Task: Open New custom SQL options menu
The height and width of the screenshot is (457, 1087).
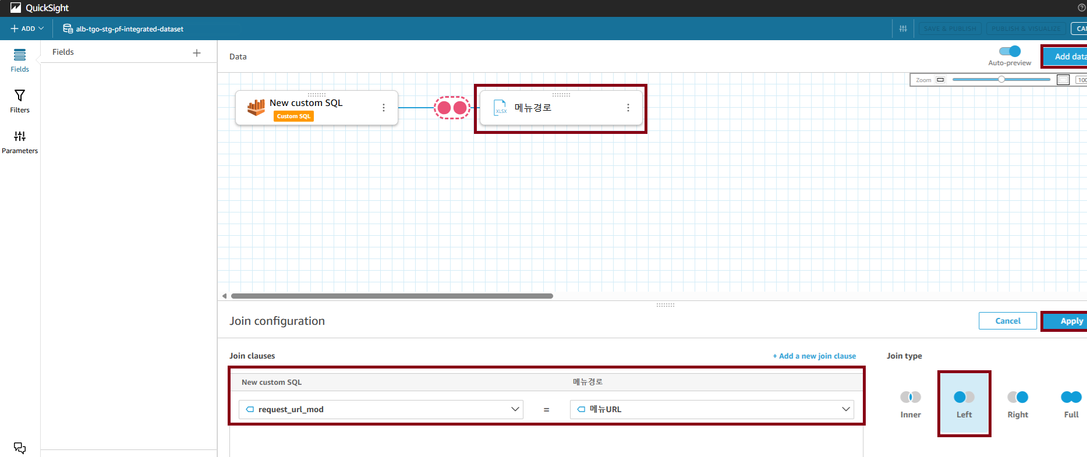Action: 384,108
